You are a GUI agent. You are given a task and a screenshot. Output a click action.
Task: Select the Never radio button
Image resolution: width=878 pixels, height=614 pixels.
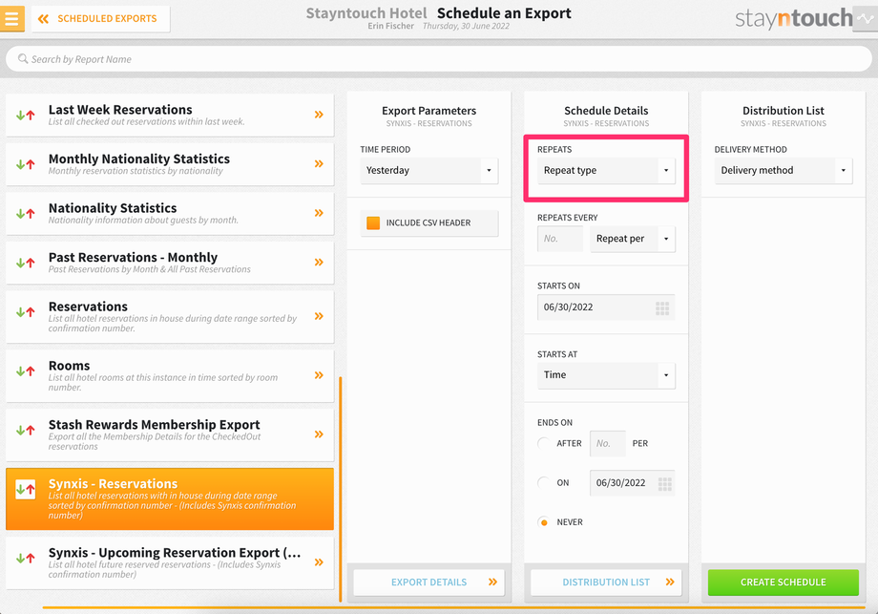(543, 522)
